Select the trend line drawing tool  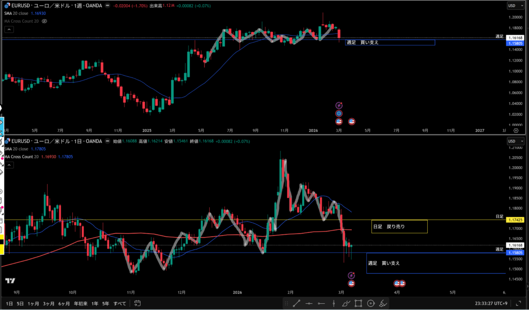tap(297, 303)
